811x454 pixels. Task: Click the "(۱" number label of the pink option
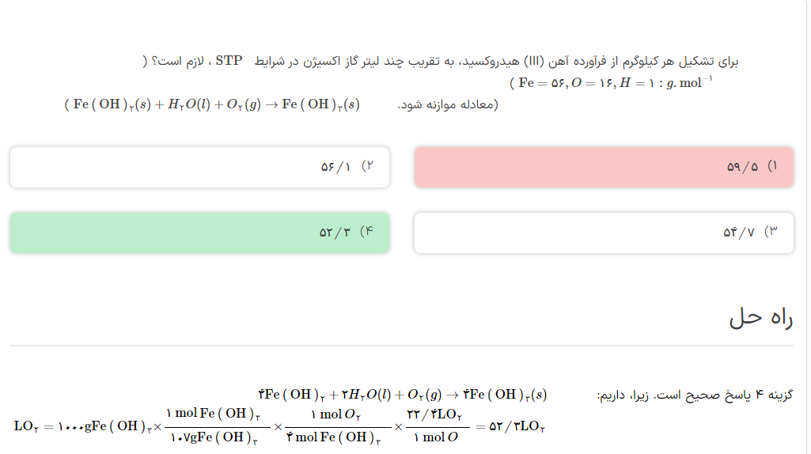point(772,167)
